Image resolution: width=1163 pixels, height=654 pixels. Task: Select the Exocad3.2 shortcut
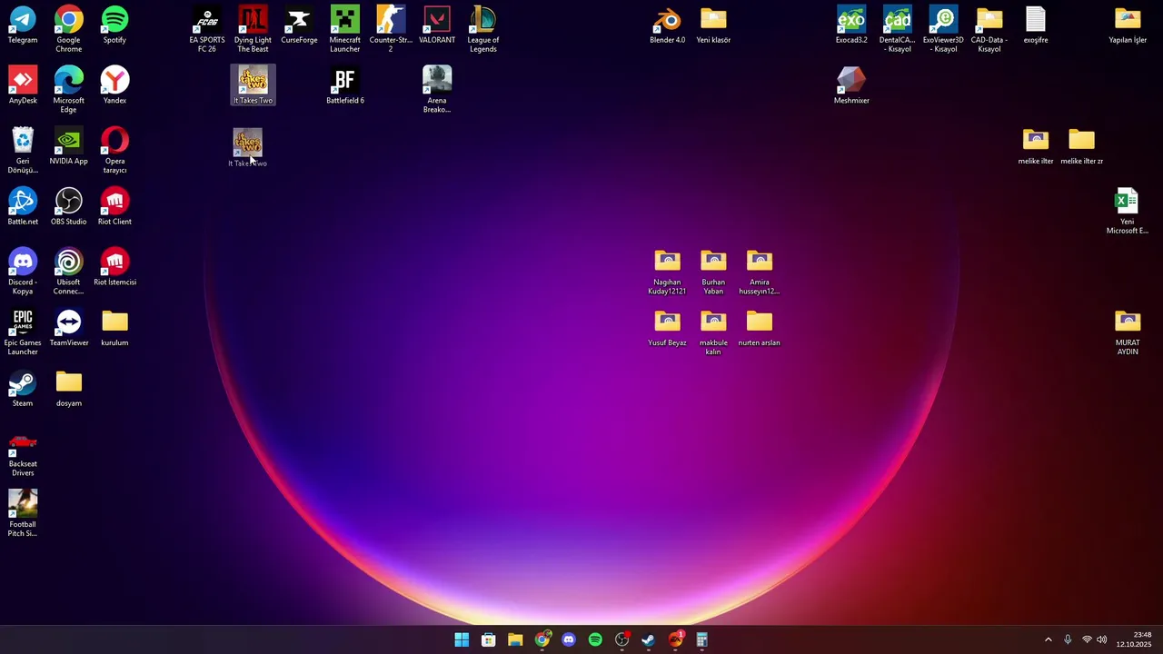[x=851, y=25]
